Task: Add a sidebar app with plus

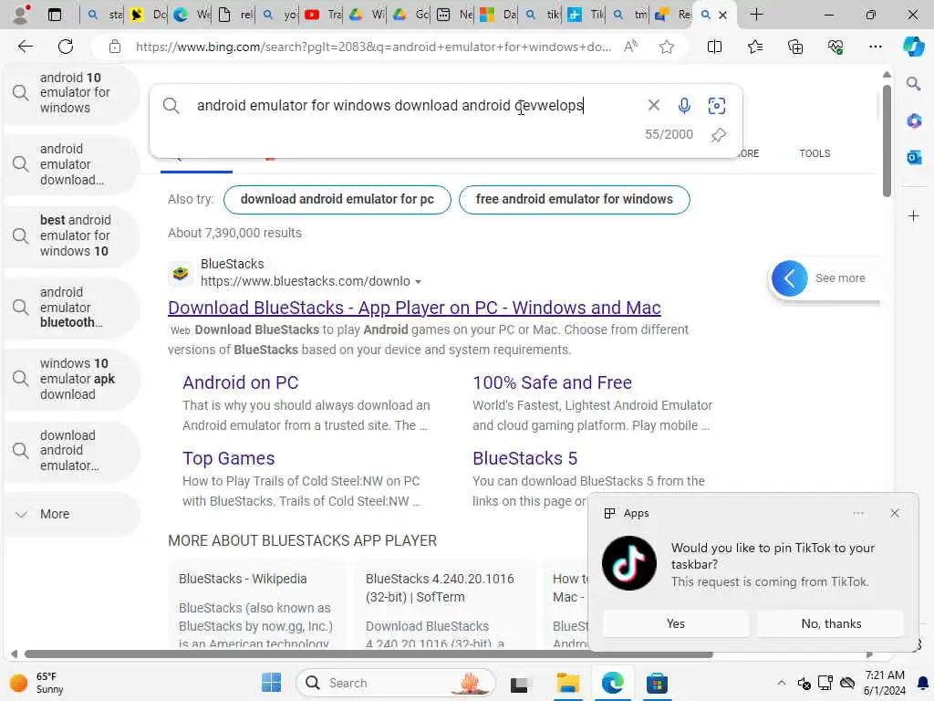Action: click(x=914, y=215)
